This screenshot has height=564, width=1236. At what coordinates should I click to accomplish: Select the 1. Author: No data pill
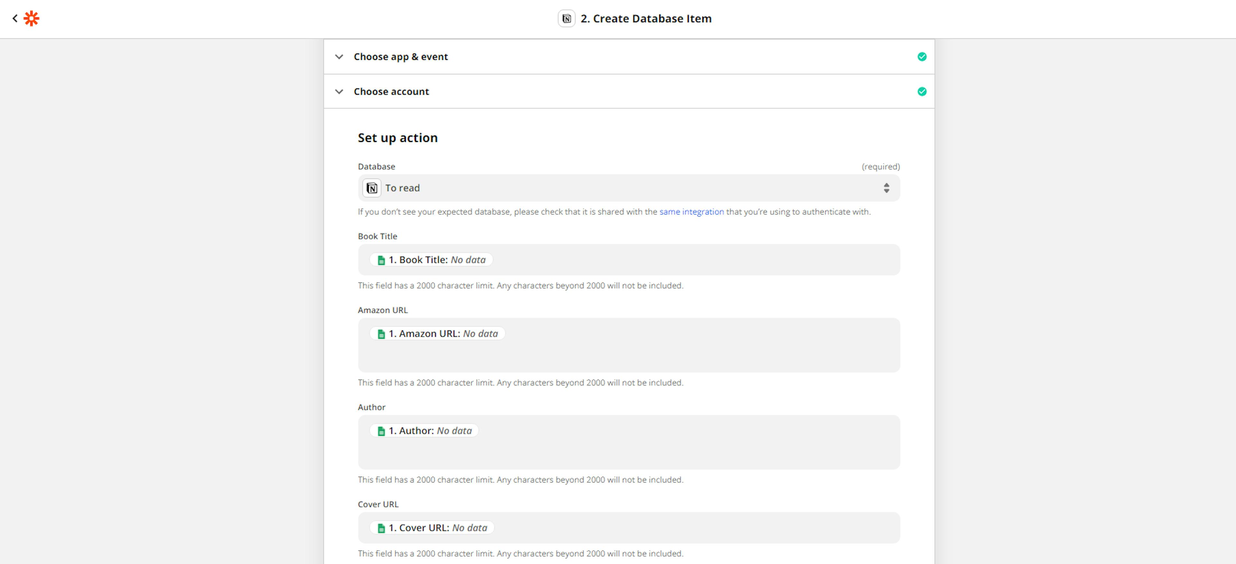click(424, 430)
